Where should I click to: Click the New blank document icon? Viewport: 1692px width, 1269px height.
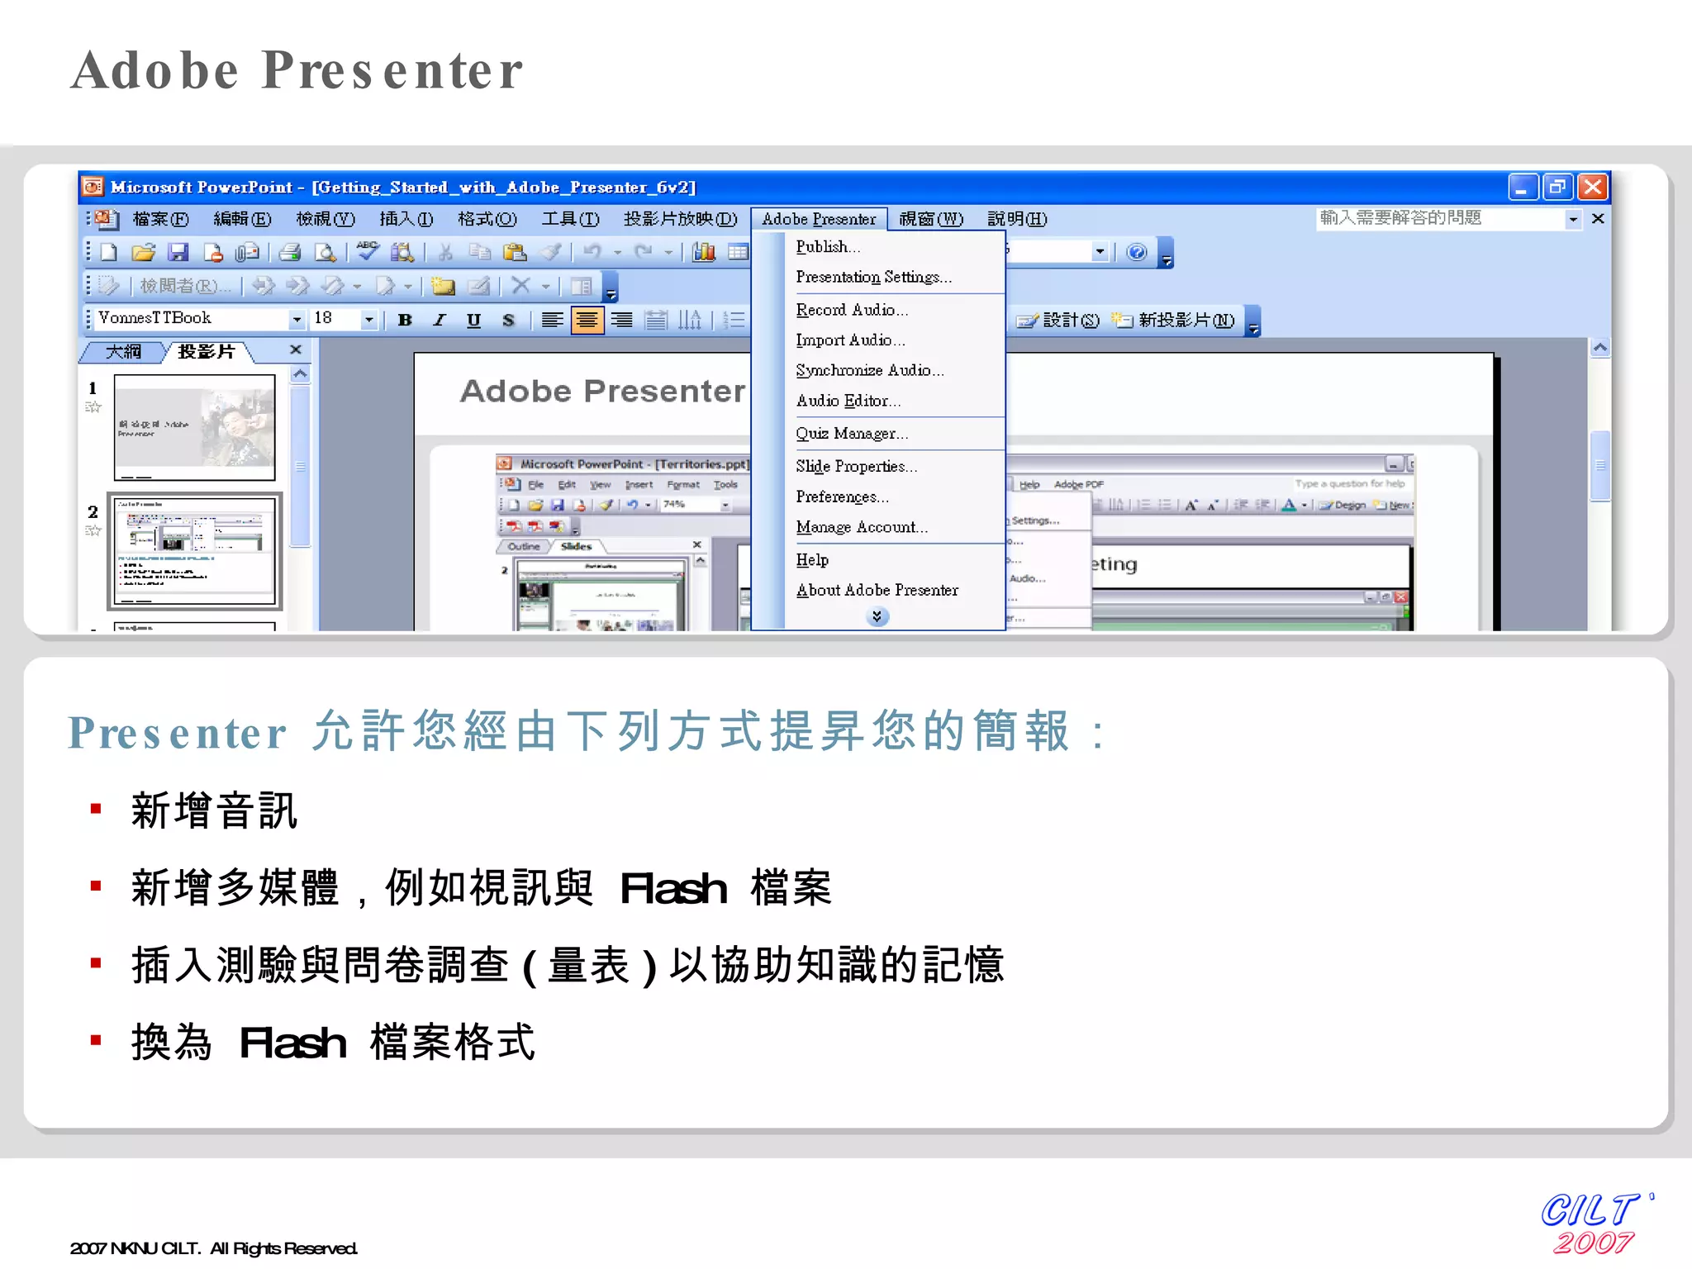click(x=109, y=253)
